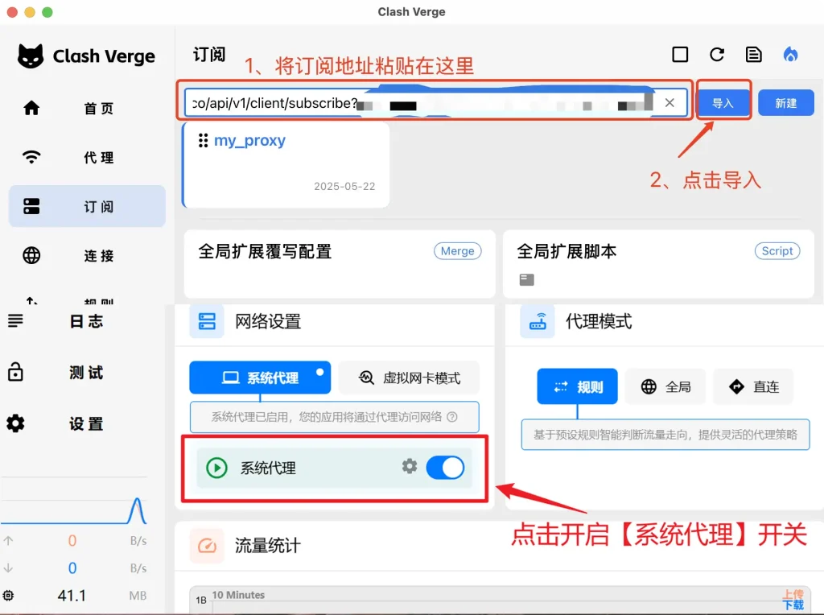Image resolution: width=824 pixels, height=615 pixels.
Task: Open the runtime config document icon
Action: click(753, 54)
